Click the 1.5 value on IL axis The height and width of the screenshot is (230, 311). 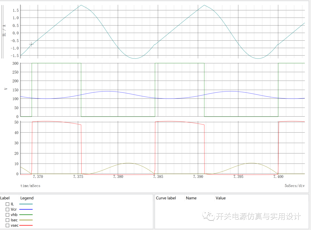pyautogui.click(x=16, y=10)
